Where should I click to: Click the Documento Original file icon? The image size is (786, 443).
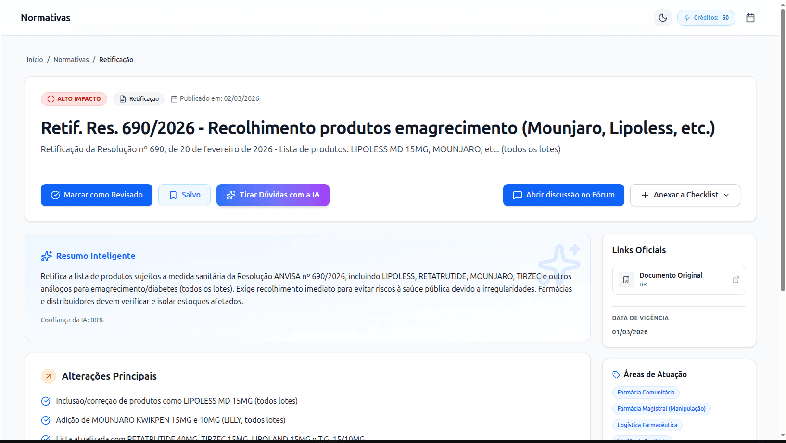pyautogui.click(x=626, y=280)
